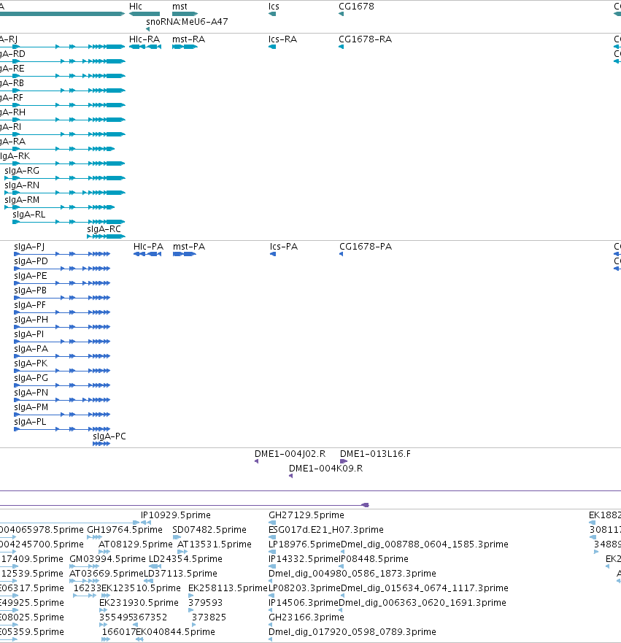
Task: Click the slgA-PL protein label
Action: 30,422
